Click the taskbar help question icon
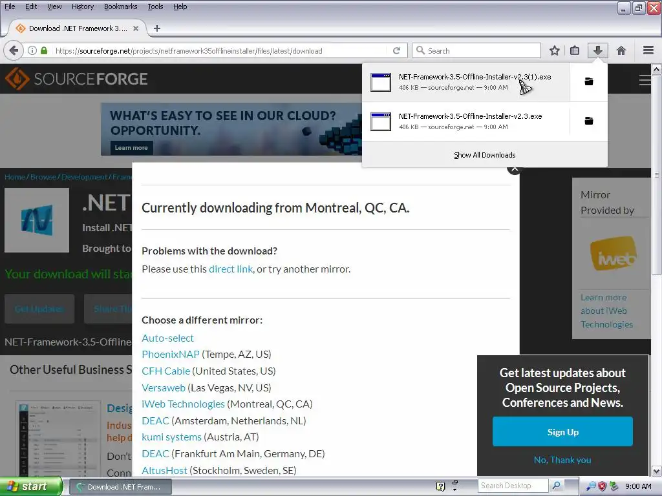The height and width of the screenshot is (496, 662). (440, 487)
